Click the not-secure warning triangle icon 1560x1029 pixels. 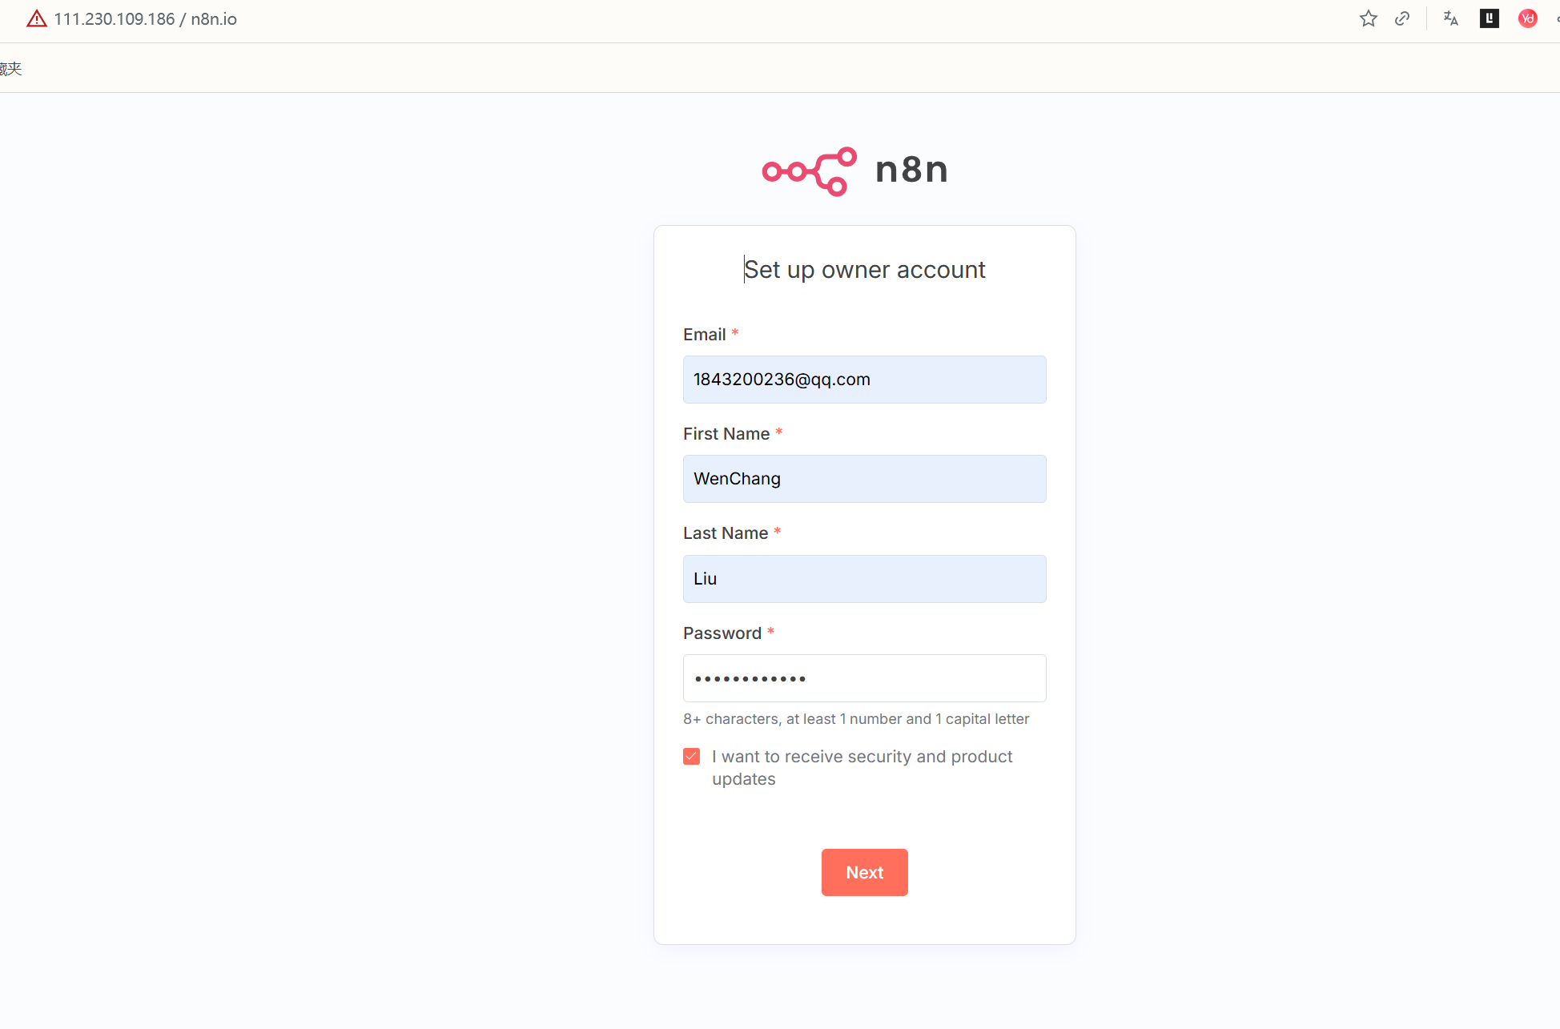click(37, 19)
